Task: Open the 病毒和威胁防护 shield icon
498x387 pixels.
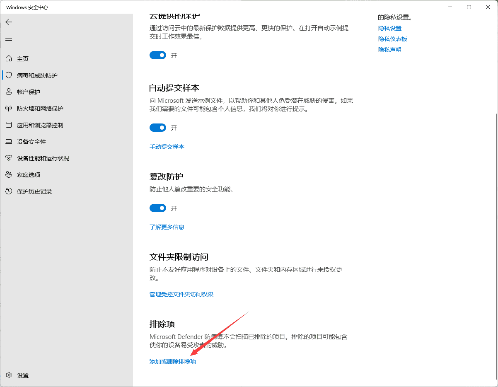Action: click(8, 75)
